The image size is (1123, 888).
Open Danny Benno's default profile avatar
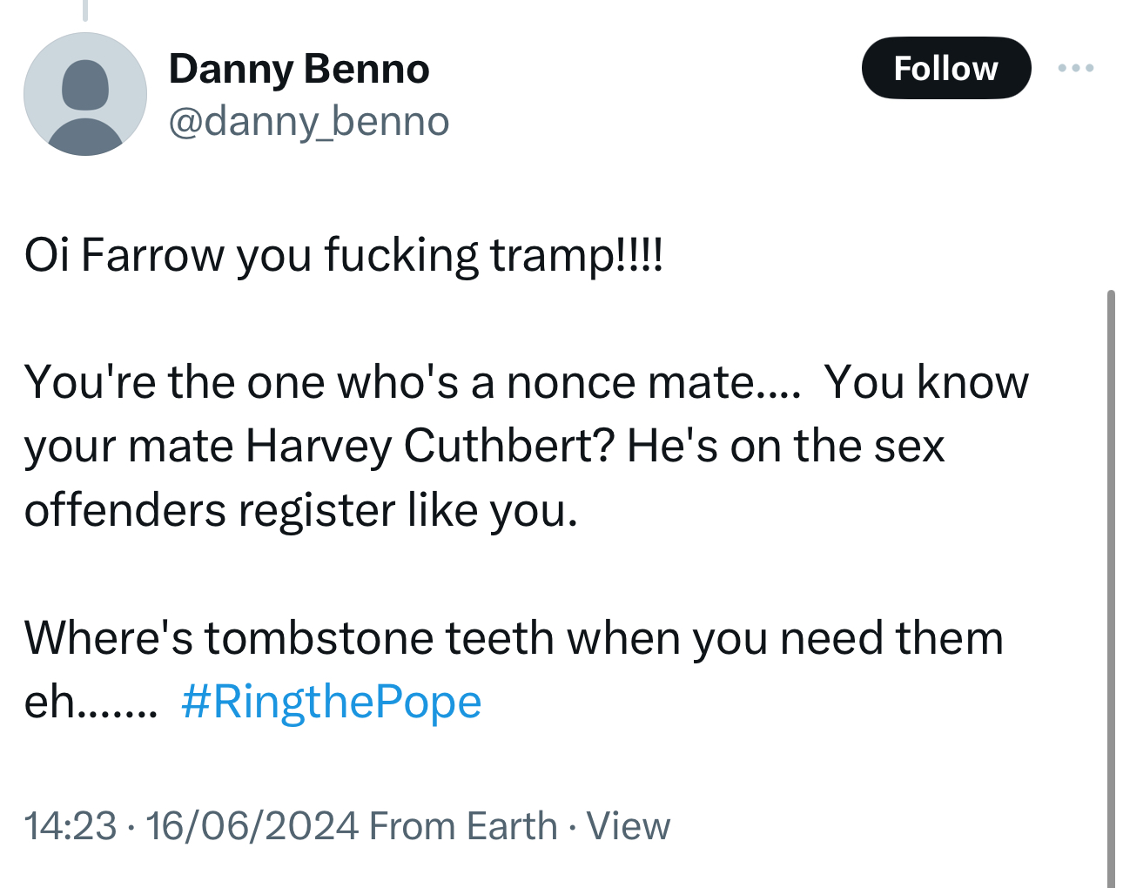click(x=85, y=94)
